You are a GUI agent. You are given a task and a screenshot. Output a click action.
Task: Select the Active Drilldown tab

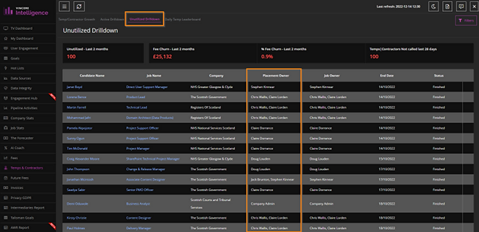(x=112, y=19)
